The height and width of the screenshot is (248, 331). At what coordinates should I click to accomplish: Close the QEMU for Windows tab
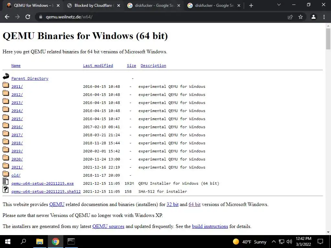(58, 6)
